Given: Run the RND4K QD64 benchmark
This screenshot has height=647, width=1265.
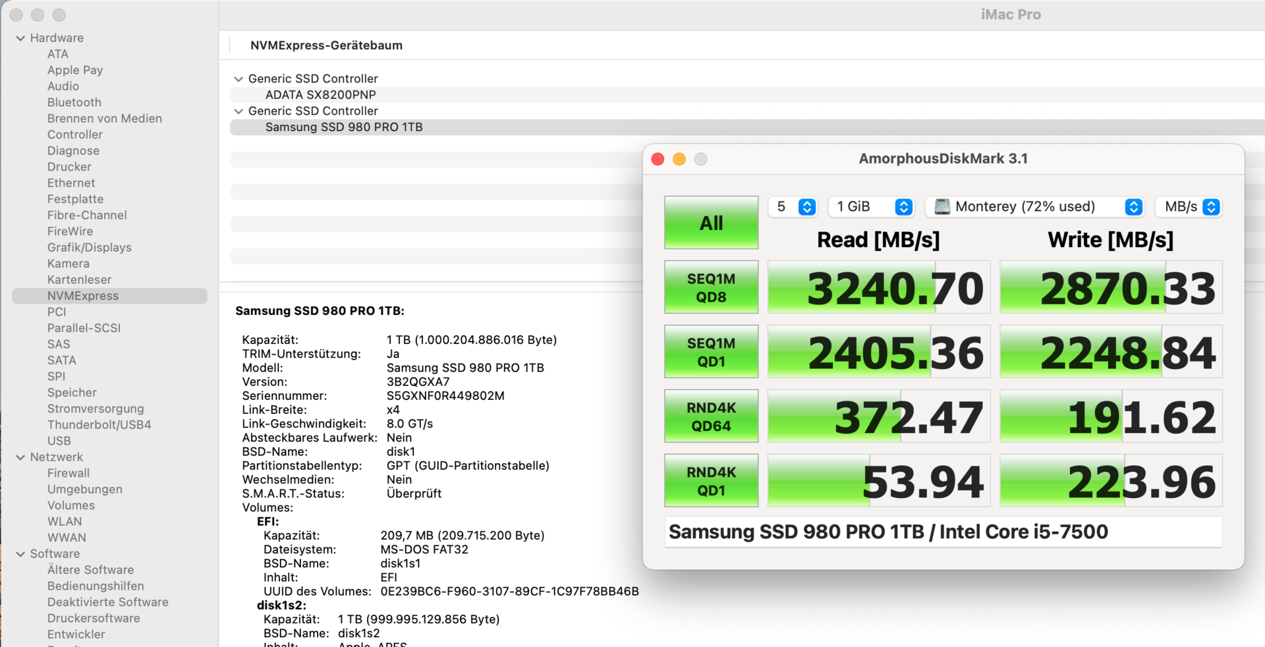Looking at the screenshot, I should 711,416.
